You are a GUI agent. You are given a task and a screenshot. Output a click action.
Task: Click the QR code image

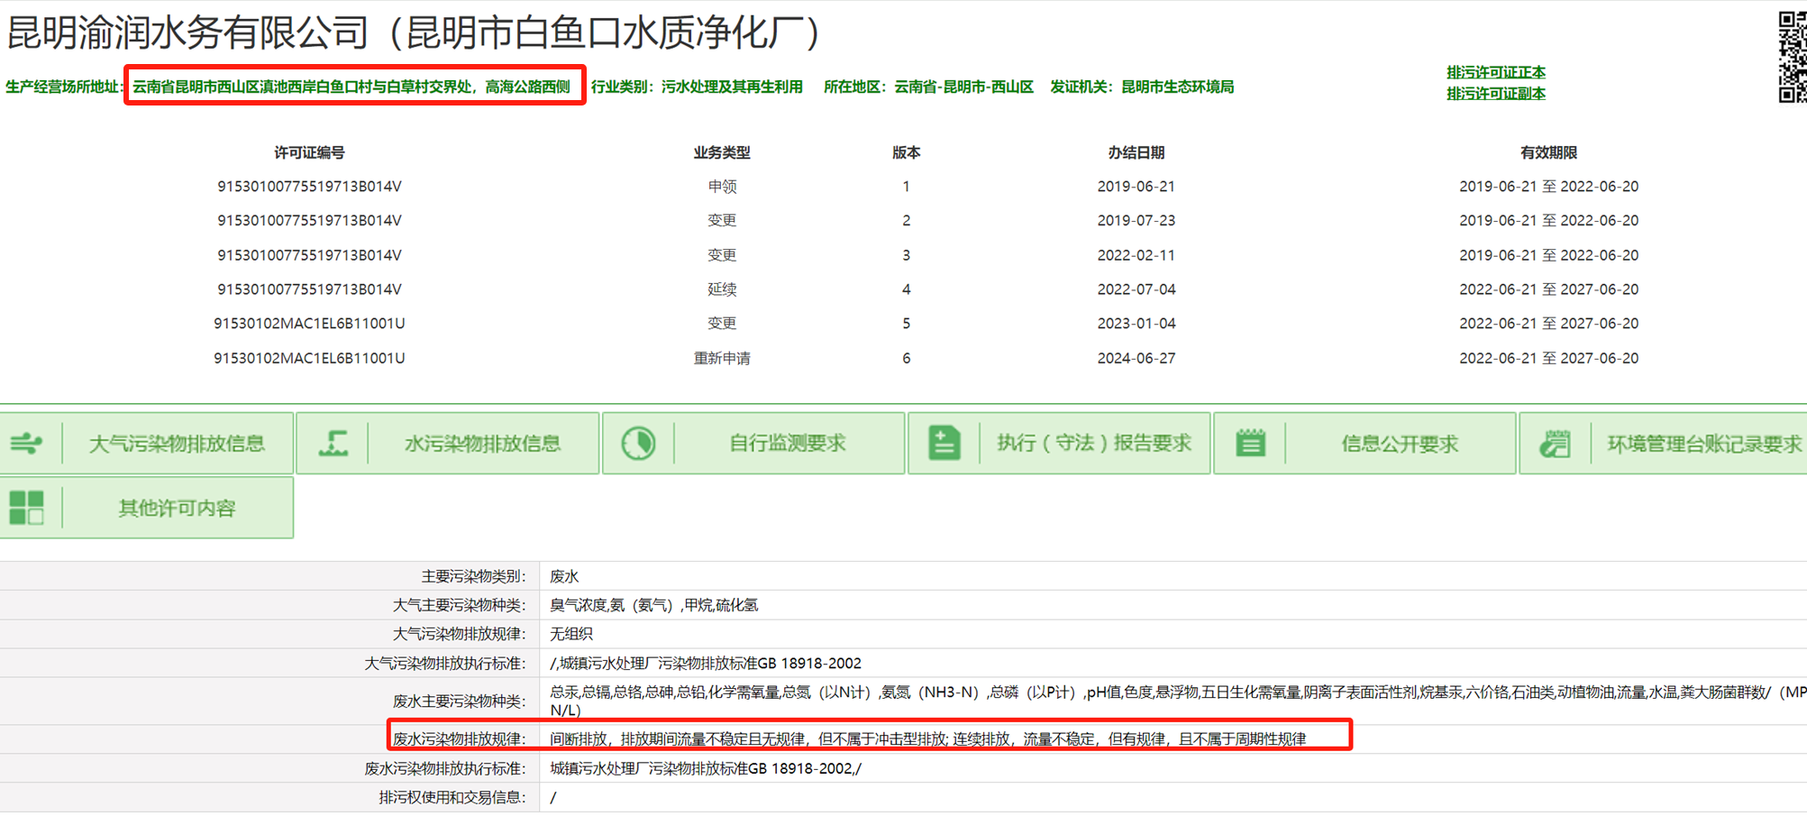tap(1792, 57)
